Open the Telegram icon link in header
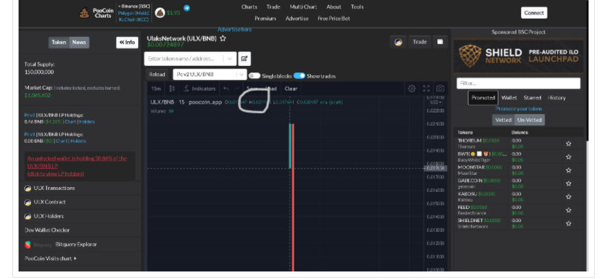This screenshot has height=279, width=603. (186, 8)
